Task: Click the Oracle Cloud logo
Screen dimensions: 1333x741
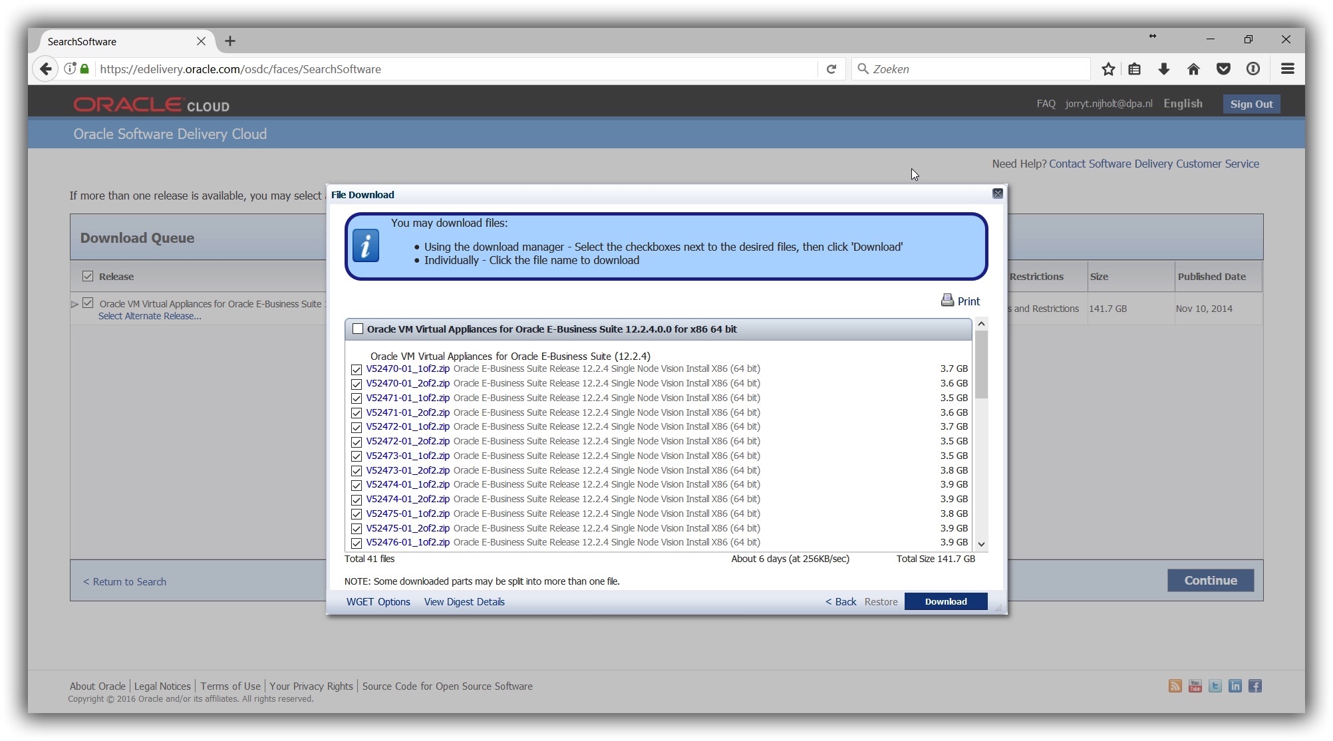Action: (x=151, y=105)
